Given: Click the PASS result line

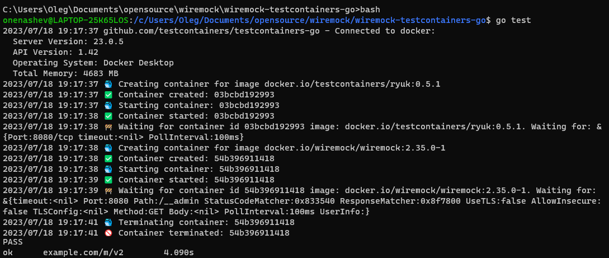Looking at the screenshot, I should pos(12,242).
